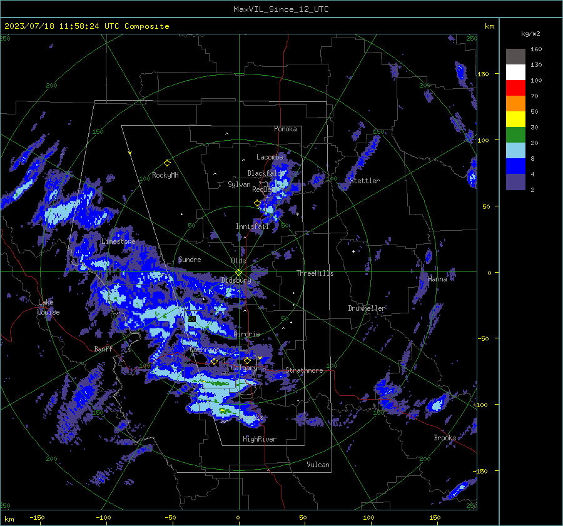Screen dimensions: 563x526
Task: Click the Blackfalds city label
Action: click(266, 173)
